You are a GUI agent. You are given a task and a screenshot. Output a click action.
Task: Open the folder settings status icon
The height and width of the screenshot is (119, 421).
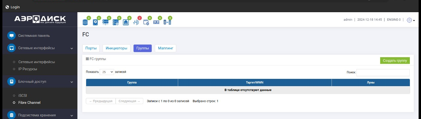coord(146,22)
